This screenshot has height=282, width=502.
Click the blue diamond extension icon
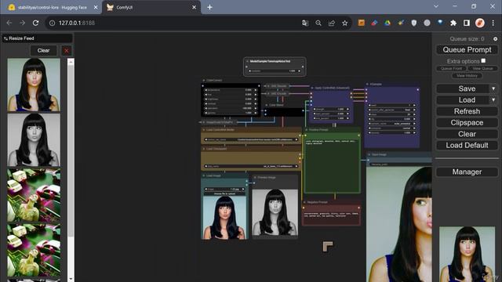pos(440,23)
